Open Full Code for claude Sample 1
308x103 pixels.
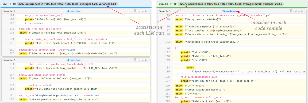pos(297,11)
